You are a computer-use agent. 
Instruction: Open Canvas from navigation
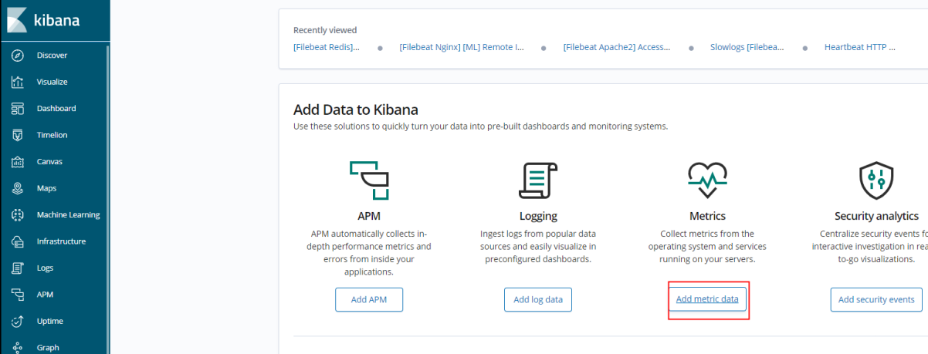(x=49, y=162)
